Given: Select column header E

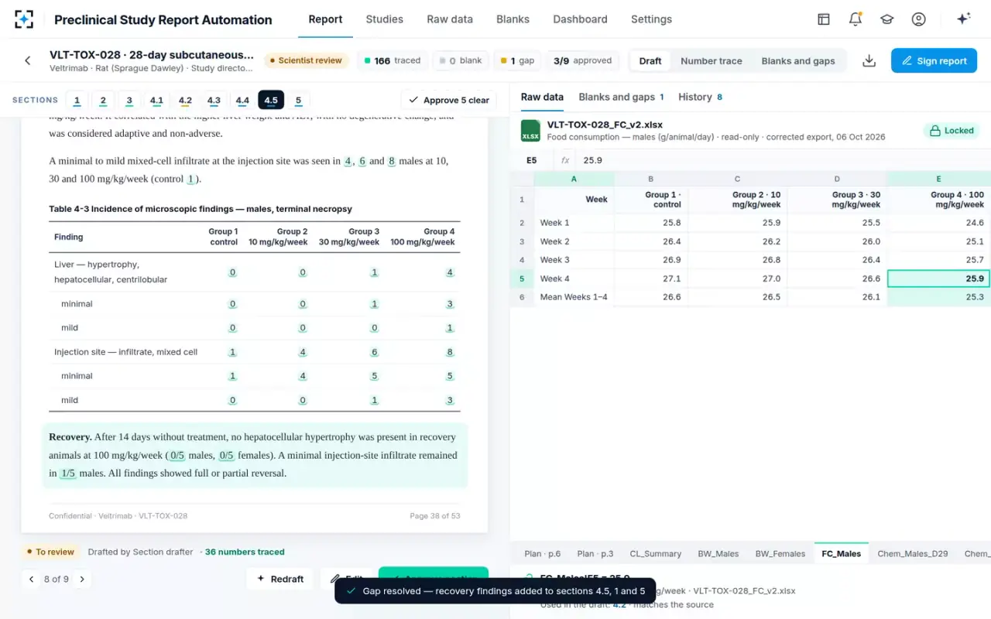Looking at the screenshot, I should [x=938, y=179].
